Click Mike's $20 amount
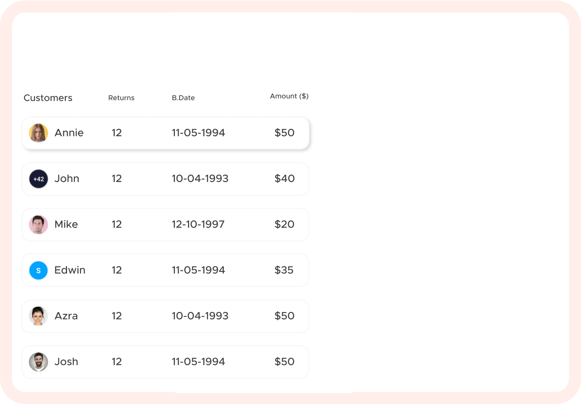Image resolution: width=581 pixels, height=404 pixels. tap(284, 225)
